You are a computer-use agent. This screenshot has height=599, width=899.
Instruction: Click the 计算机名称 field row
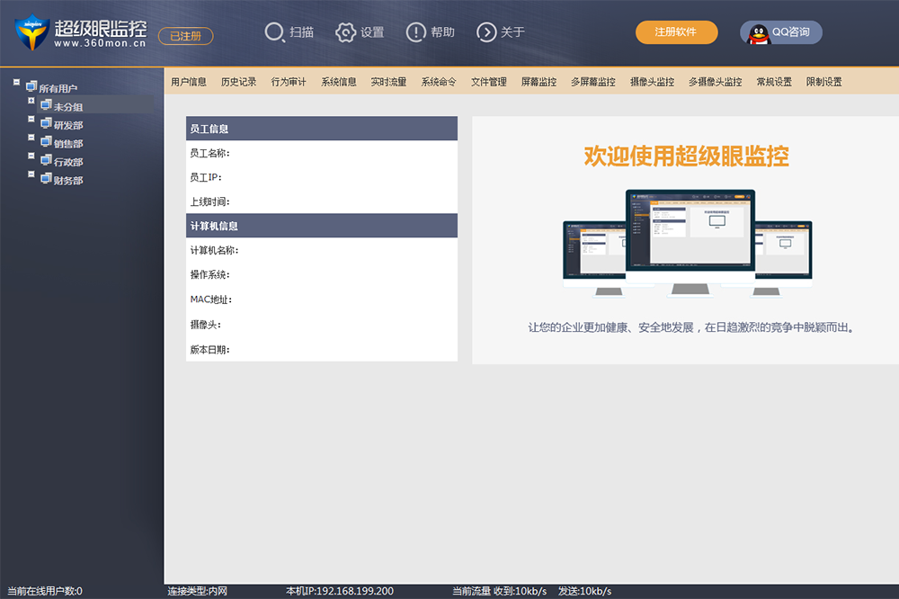pyautogui.click(x=322, y=250)
